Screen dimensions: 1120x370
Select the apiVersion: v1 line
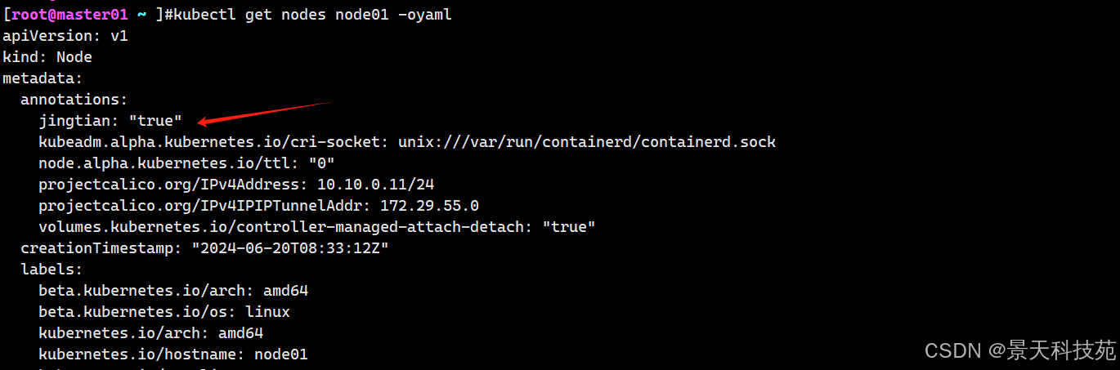point(65,36)
